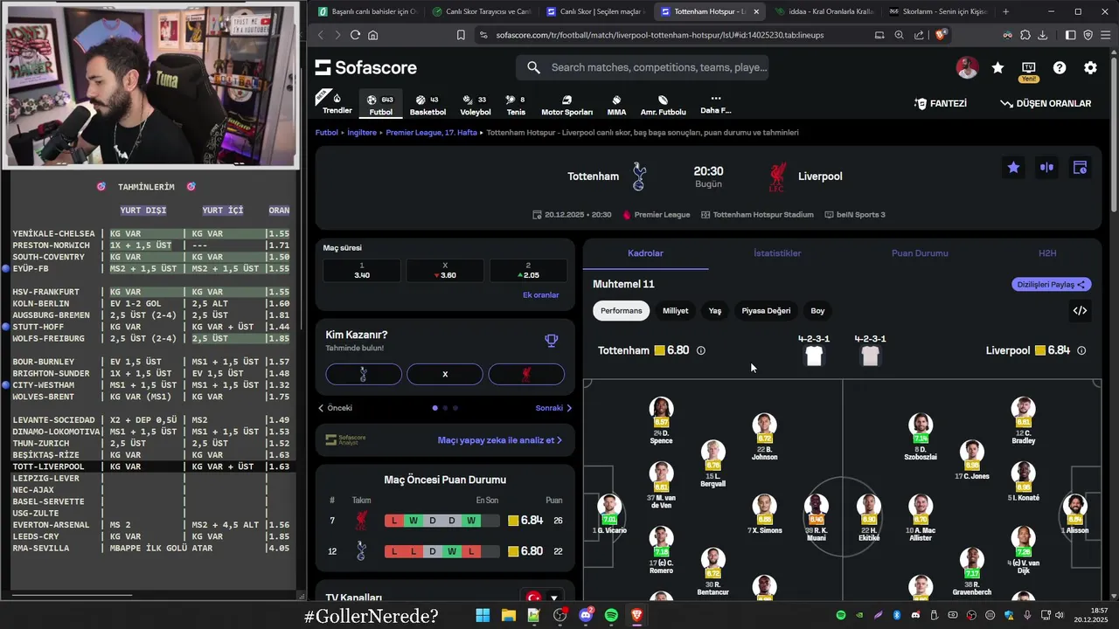Click the Sofascore logo
The image size is (1119, 629).
tap(365, 68)
